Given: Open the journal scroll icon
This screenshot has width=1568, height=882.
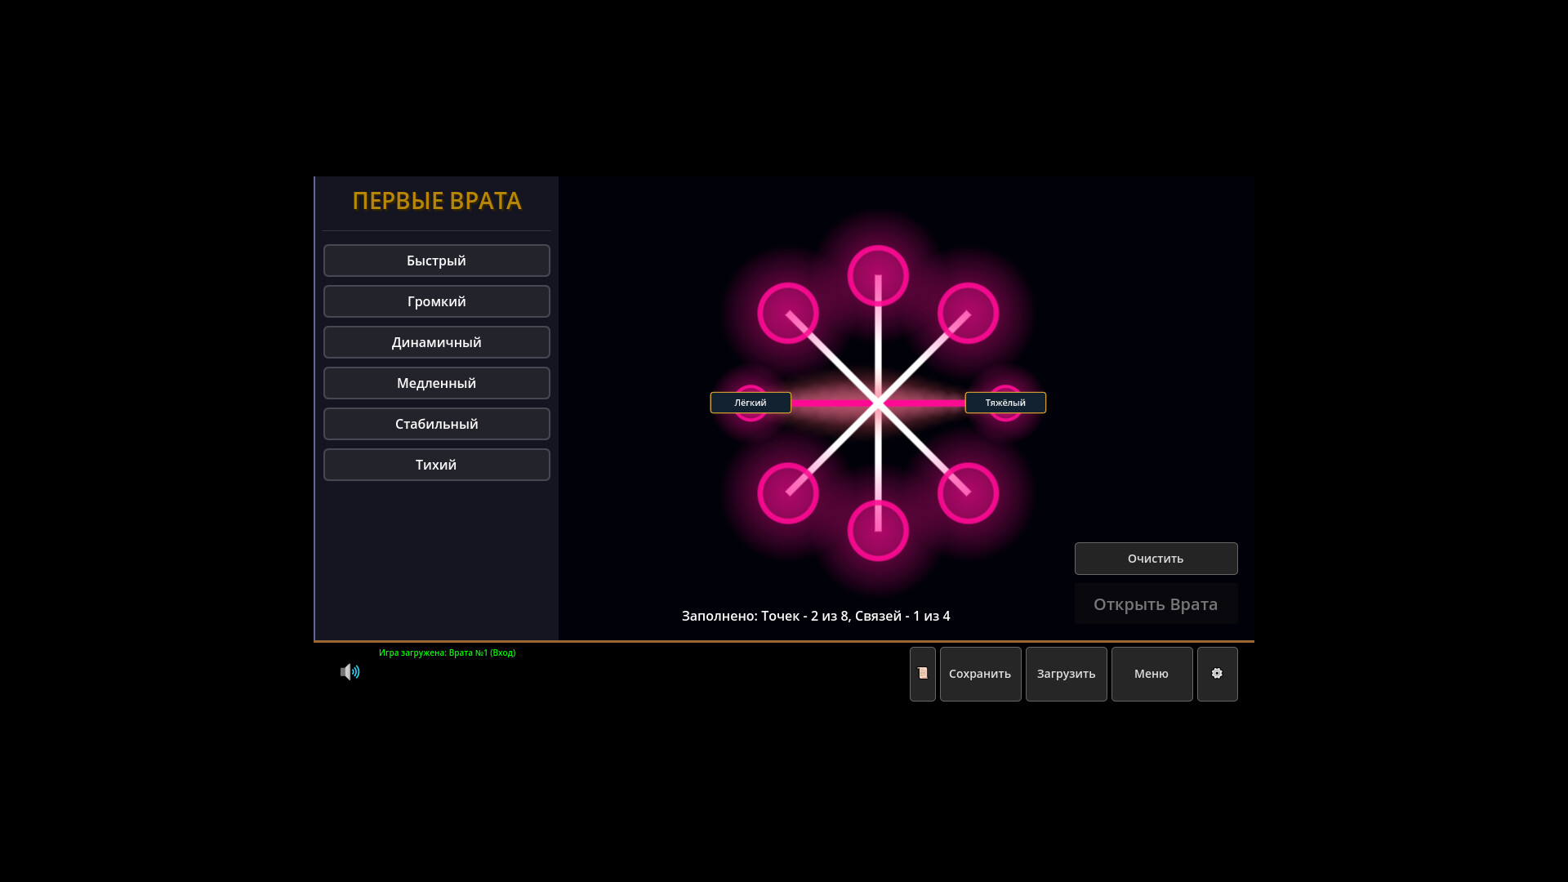Looking at the screenshot, I should 923,674.
